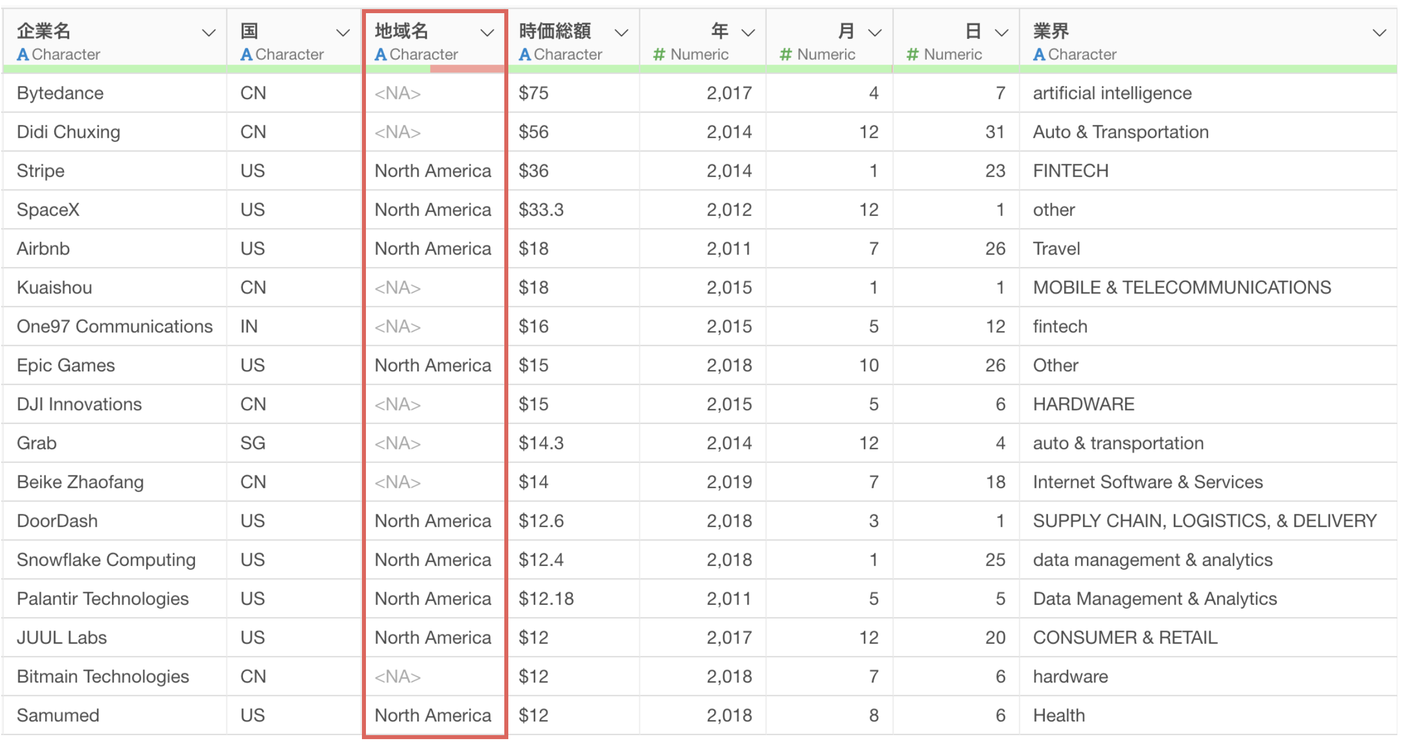The height and width of the screenshot is (746, 1402).
Task: Click the $75 market cap cell
Action: (x=573, y=93)
